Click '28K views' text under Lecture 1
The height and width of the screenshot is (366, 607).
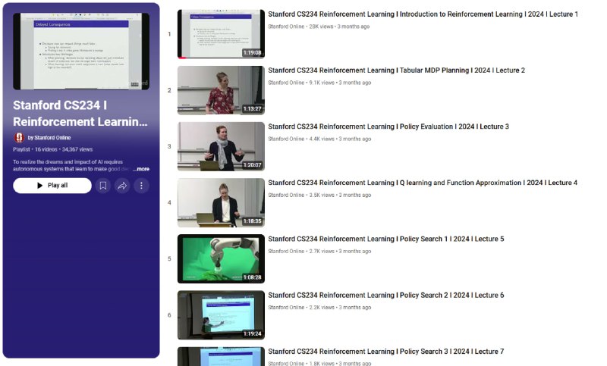click(321, 27)
